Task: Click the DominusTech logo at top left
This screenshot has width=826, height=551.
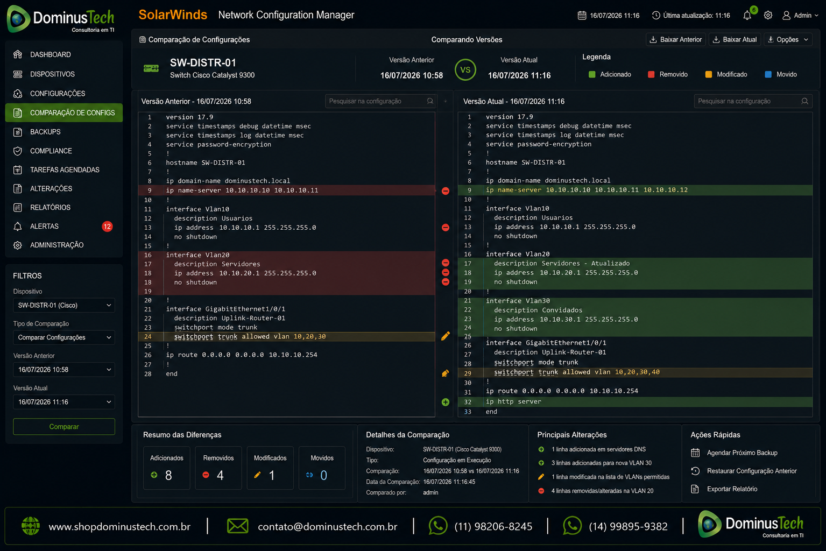Action: [x=61, y=19]
